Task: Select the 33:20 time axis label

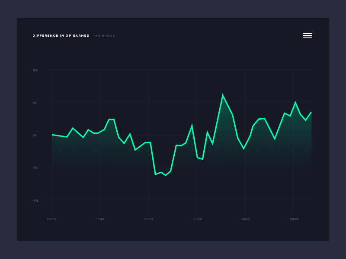Action: pos(197,219)
